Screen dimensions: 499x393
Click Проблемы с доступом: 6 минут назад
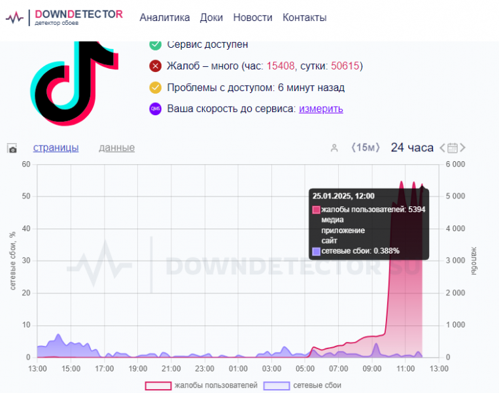(x=256, y=87)
